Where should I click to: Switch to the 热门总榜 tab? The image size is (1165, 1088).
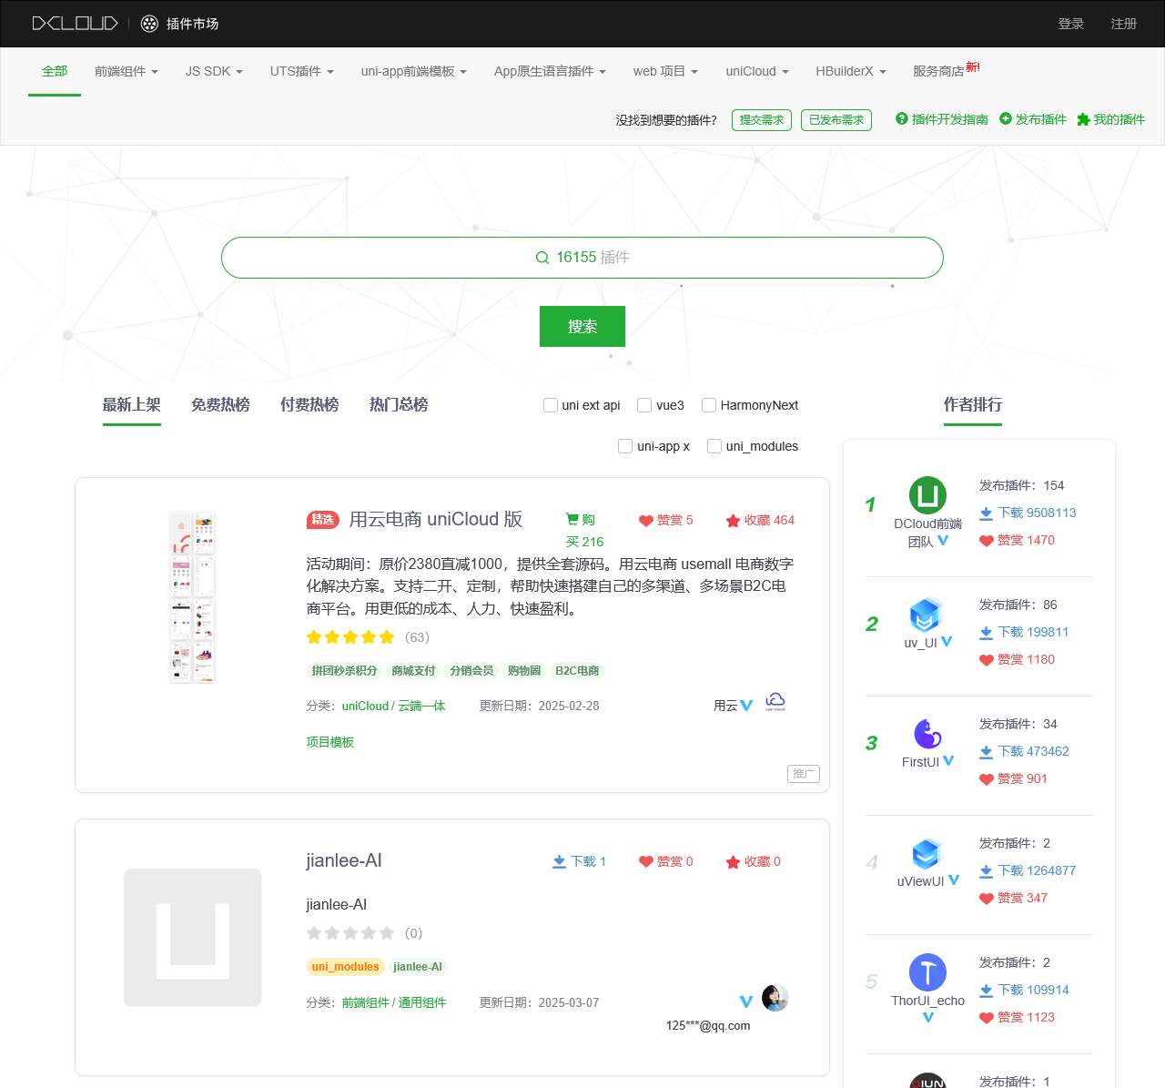pyautogui.click(x=399, y=404)
